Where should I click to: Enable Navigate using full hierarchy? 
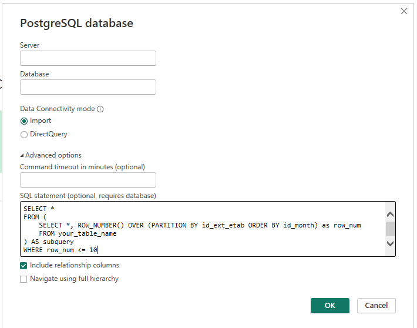point(23,279)
